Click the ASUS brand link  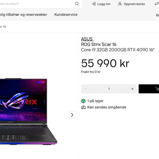click(x=87, y=39)
